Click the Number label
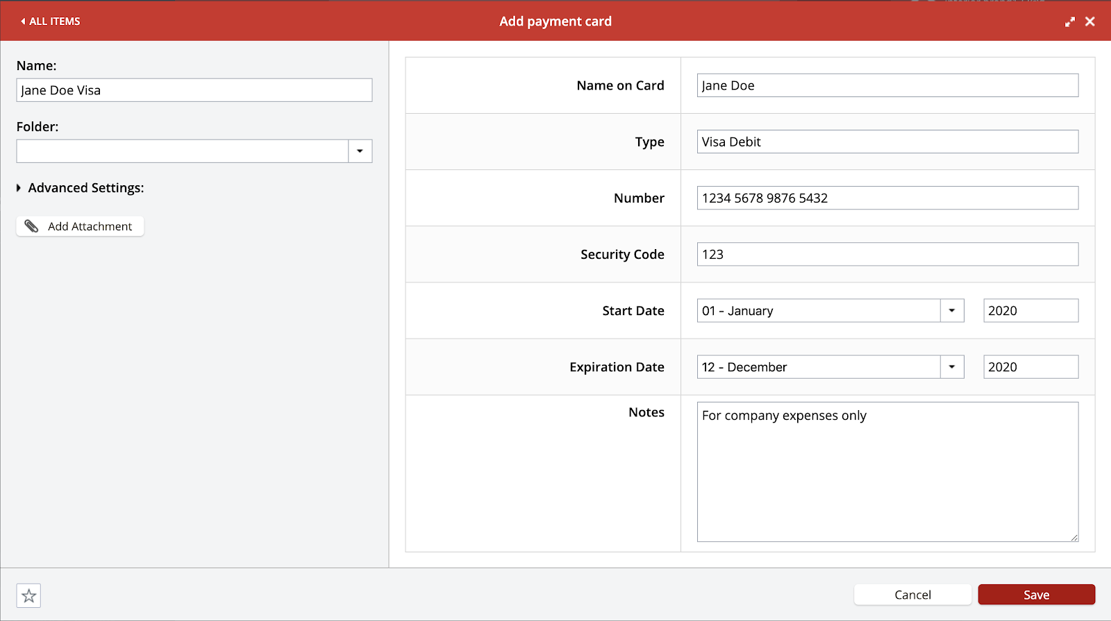 coord(639,198)
